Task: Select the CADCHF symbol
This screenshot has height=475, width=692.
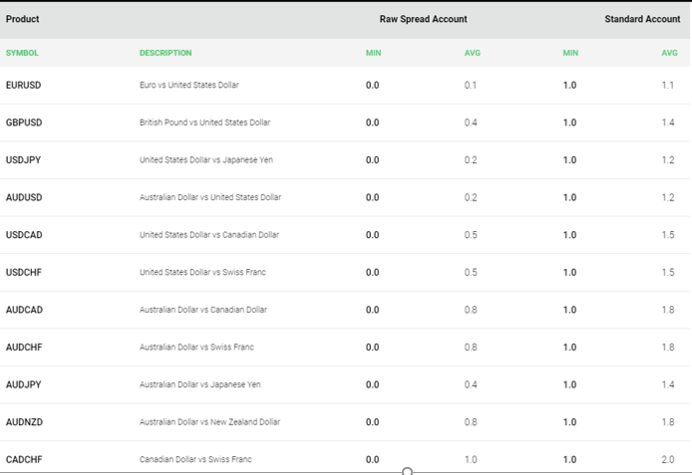Action: pos(24,459)
